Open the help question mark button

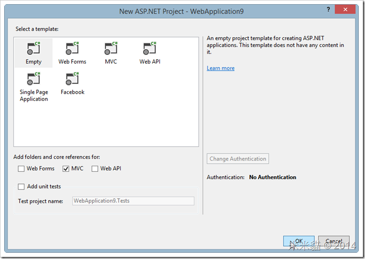[328, 9]
